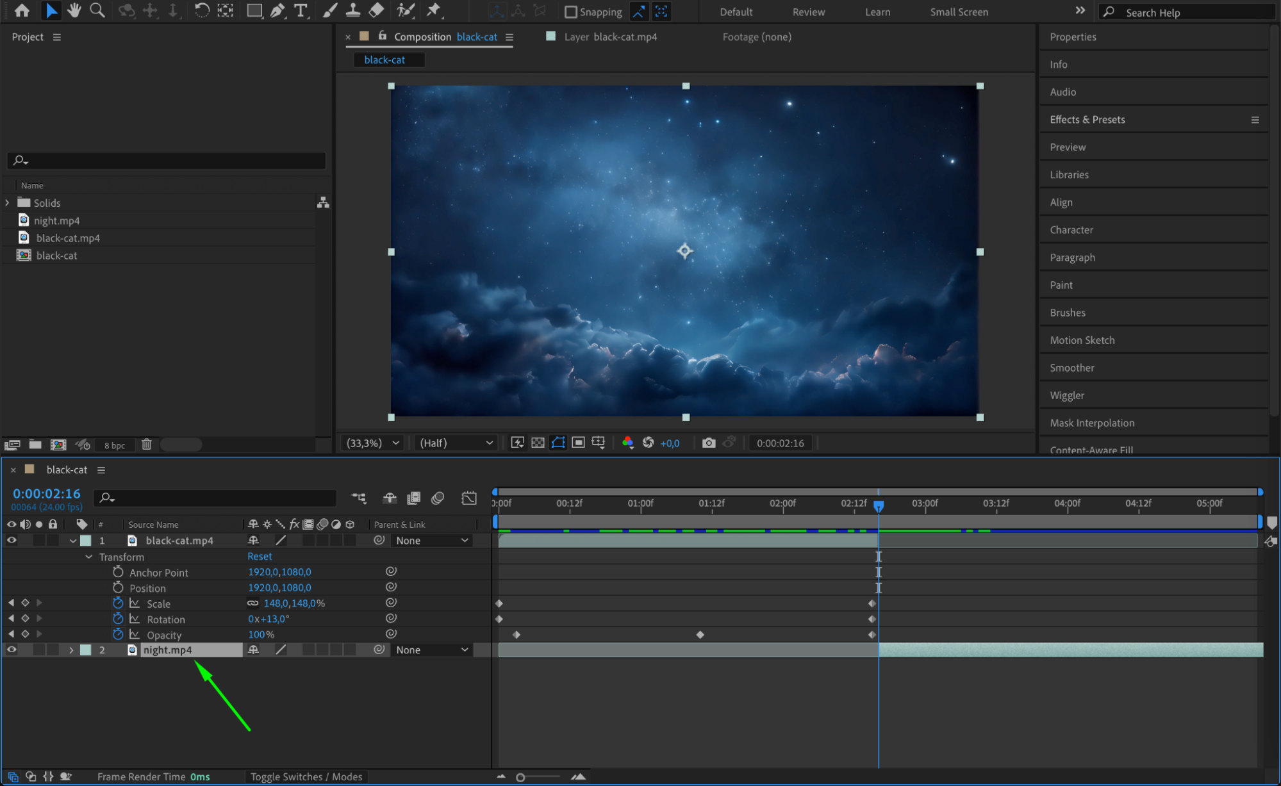
Task: Select the Pen tool
Action: 277,10
